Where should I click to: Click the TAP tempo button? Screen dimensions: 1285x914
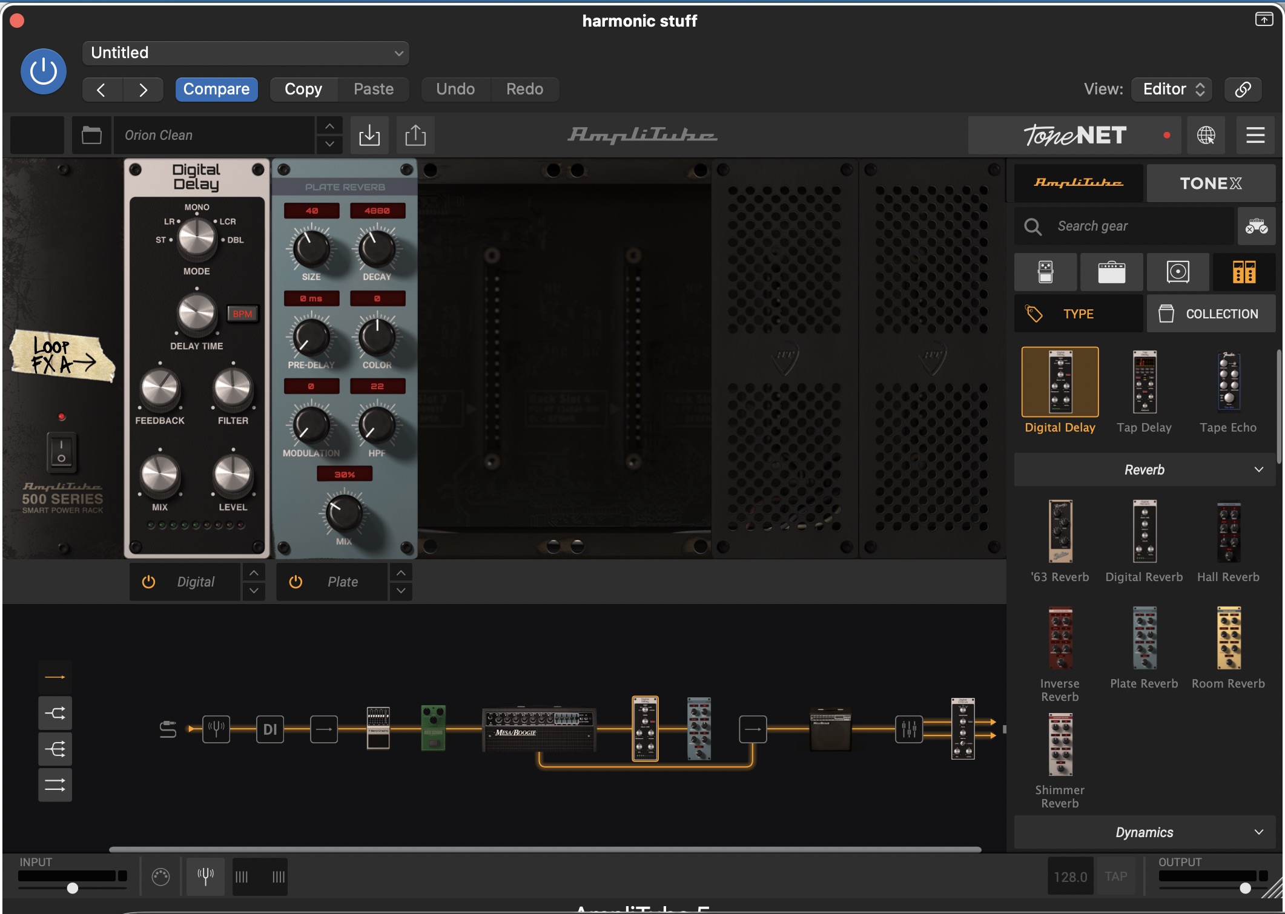point(1115,876)
